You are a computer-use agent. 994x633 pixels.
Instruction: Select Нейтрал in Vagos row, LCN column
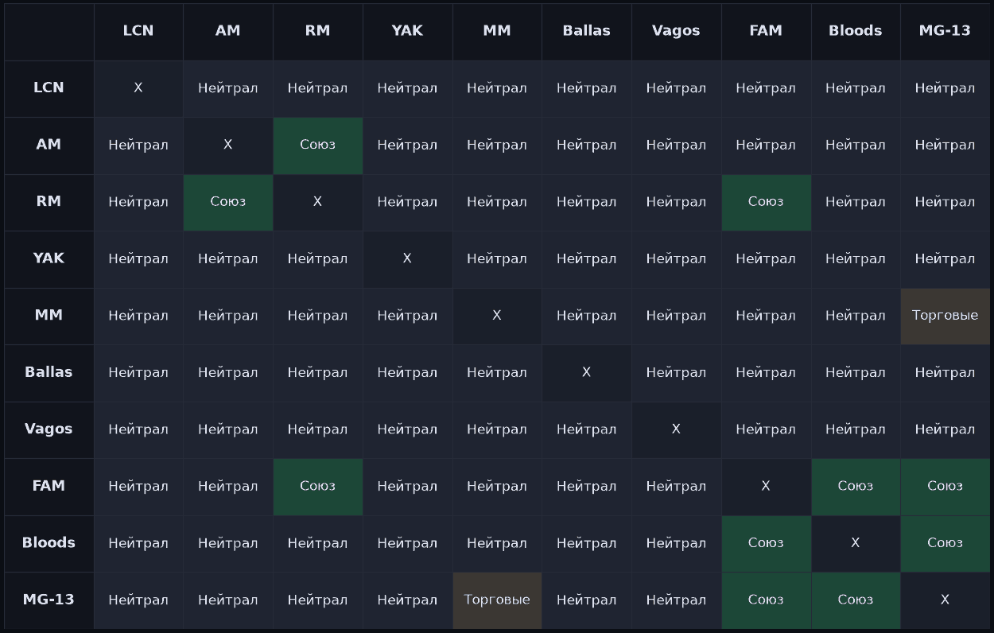tap(138, 429)
